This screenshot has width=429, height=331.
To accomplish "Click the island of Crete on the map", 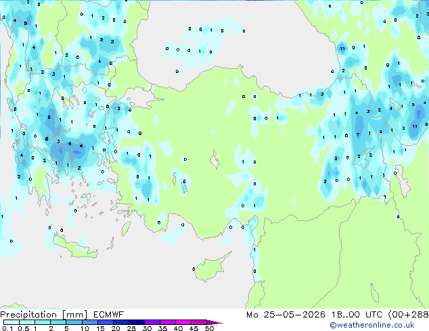I will pyautogui.click(x=75, y=248).
